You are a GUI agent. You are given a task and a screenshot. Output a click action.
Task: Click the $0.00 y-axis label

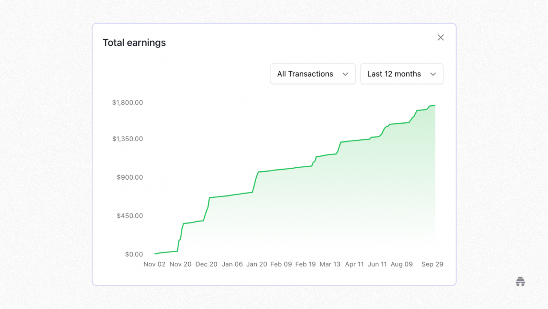(x=134, y=254)
